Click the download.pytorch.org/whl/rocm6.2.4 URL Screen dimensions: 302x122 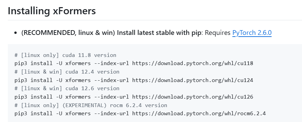(x=199, y=114)
